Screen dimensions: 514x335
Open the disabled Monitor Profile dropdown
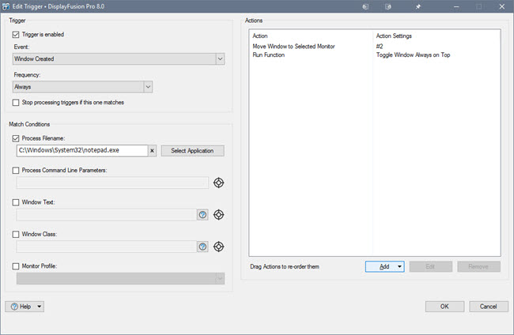point(121,279)
